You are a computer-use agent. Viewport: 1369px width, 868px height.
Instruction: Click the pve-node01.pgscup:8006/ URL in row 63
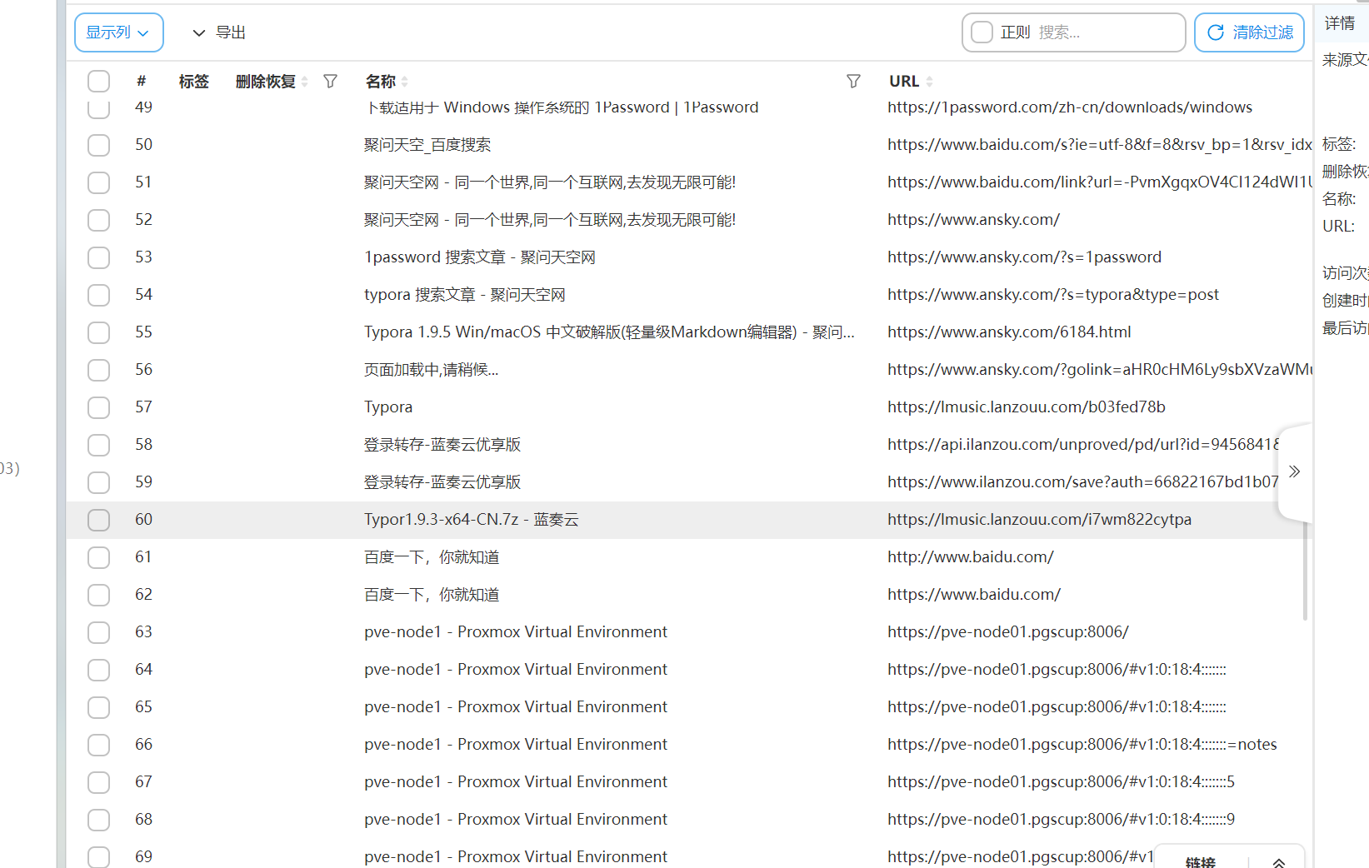1008,632
